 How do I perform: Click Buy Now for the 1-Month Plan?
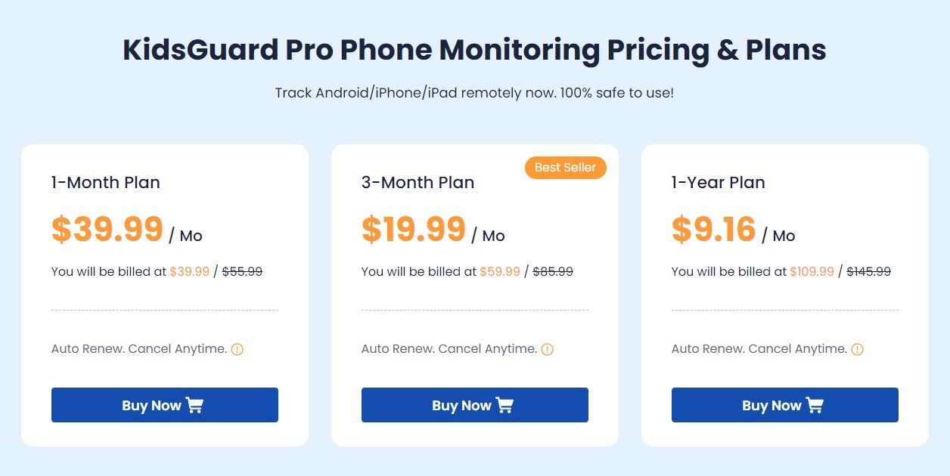coord(164,405)
